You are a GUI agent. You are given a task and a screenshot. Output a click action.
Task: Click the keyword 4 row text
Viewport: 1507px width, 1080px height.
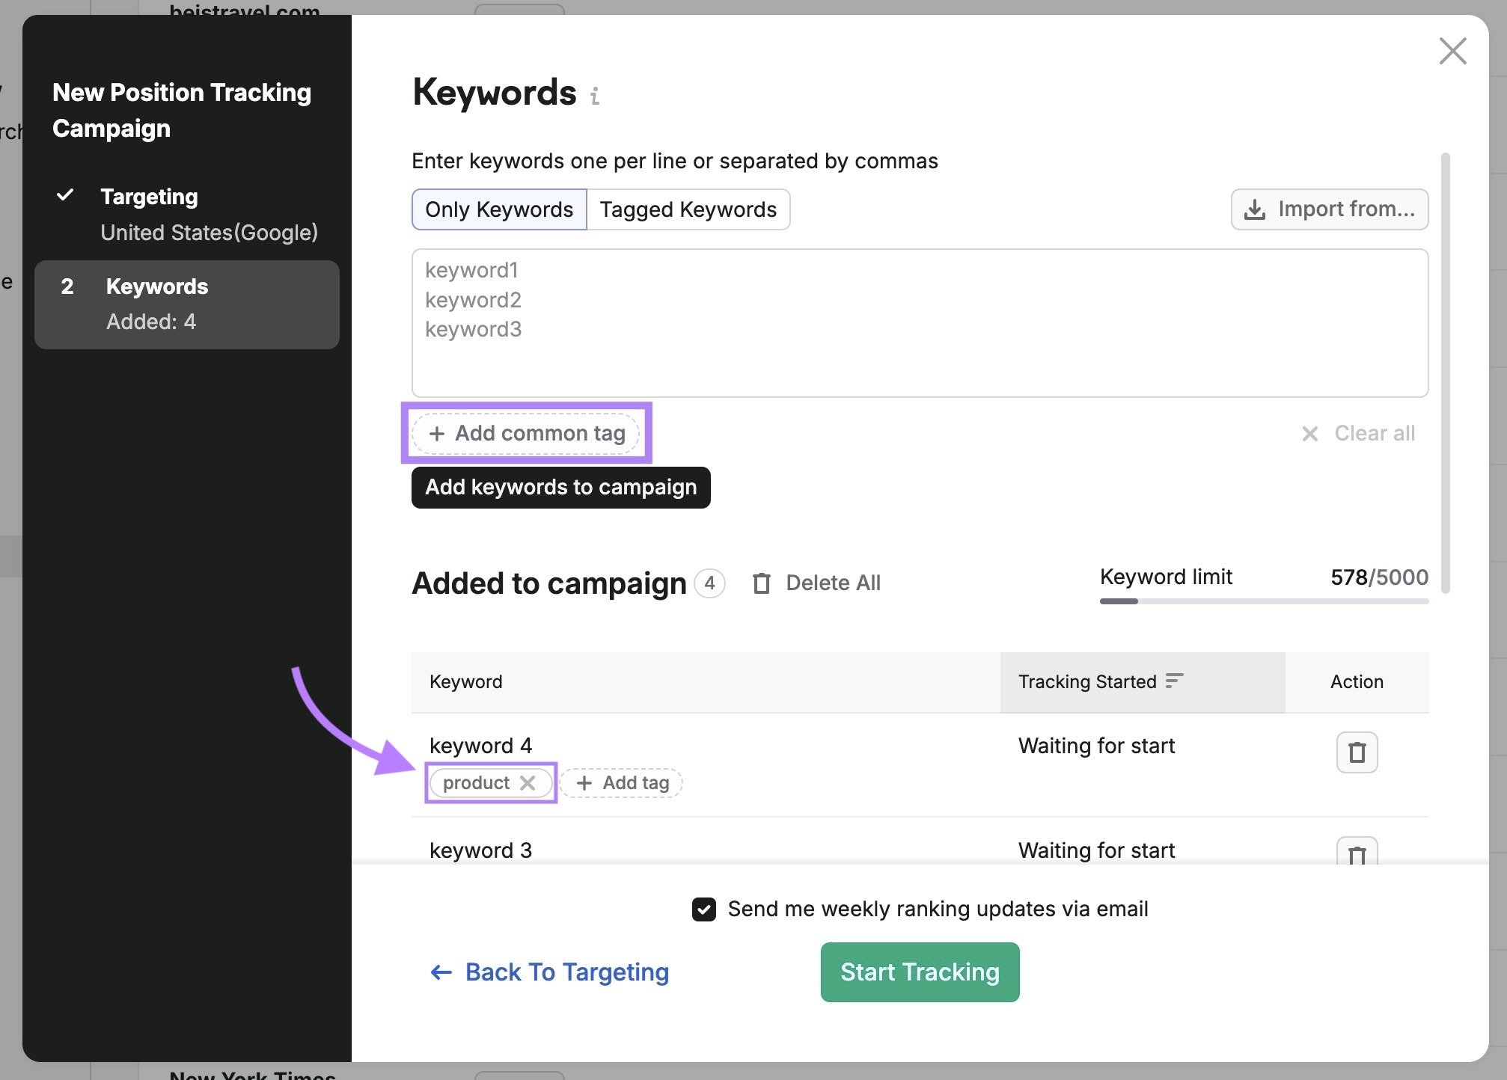click(x=480, y=746)
